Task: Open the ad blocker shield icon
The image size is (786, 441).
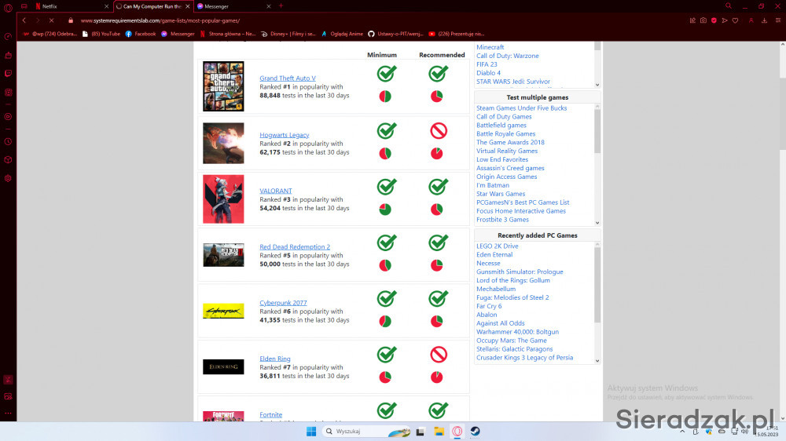Action: (714, 20)
